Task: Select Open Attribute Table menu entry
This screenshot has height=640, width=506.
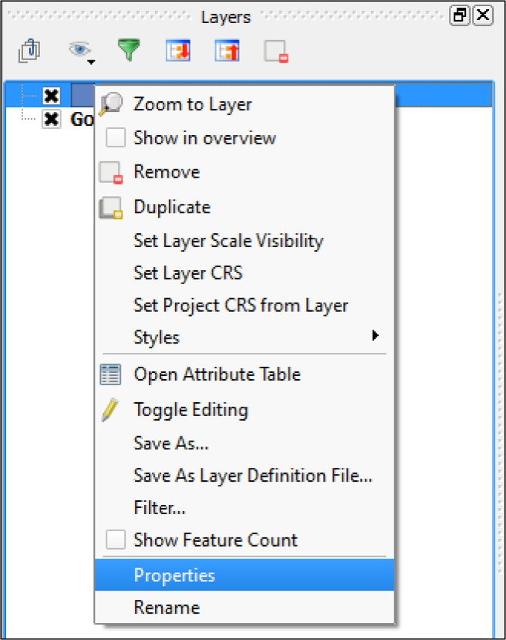Action: (217, 374)
